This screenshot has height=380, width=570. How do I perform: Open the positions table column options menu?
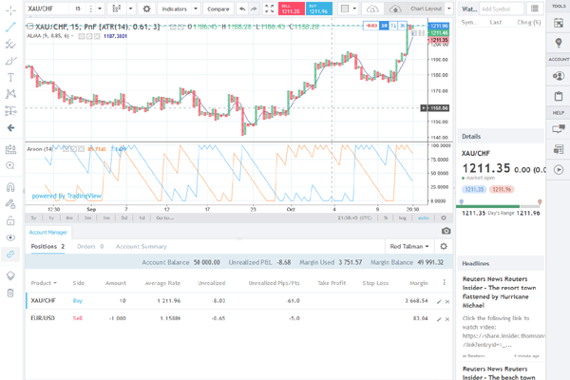click(445, 282)
